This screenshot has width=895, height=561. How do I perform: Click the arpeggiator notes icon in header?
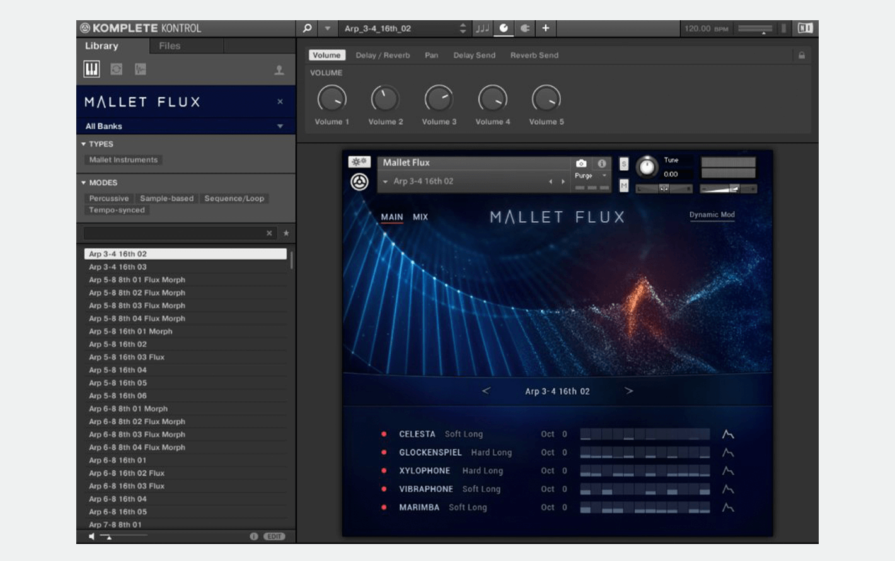coord(482,28)
